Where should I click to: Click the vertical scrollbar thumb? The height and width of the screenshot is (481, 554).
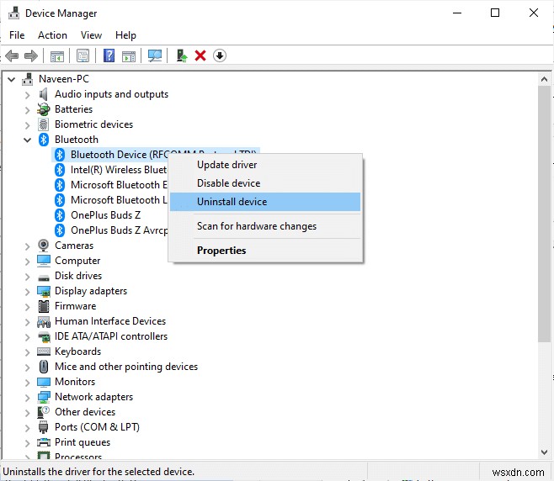(x=544, y=214)
